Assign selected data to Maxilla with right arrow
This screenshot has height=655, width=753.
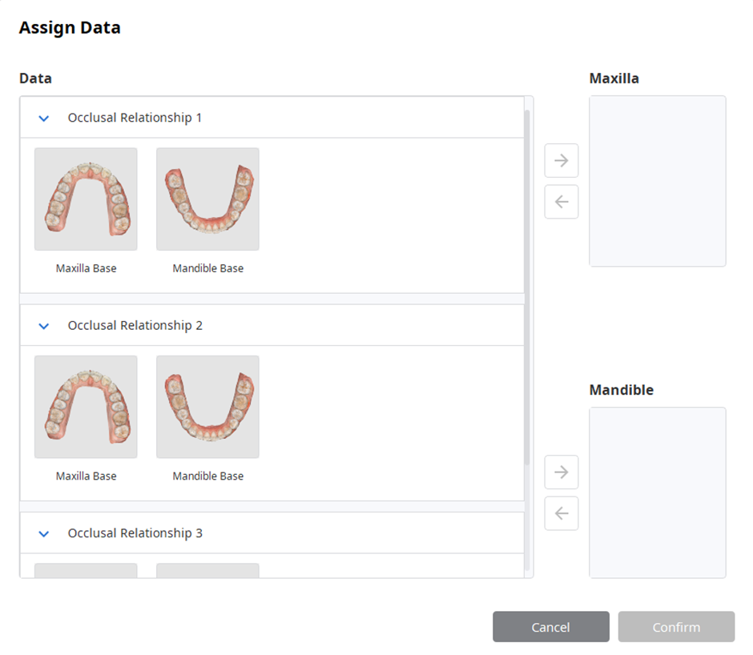(x=561, y=160)
